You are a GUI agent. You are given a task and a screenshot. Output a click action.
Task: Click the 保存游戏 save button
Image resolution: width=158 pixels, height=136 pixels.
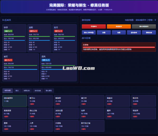[x=134, y=33]
